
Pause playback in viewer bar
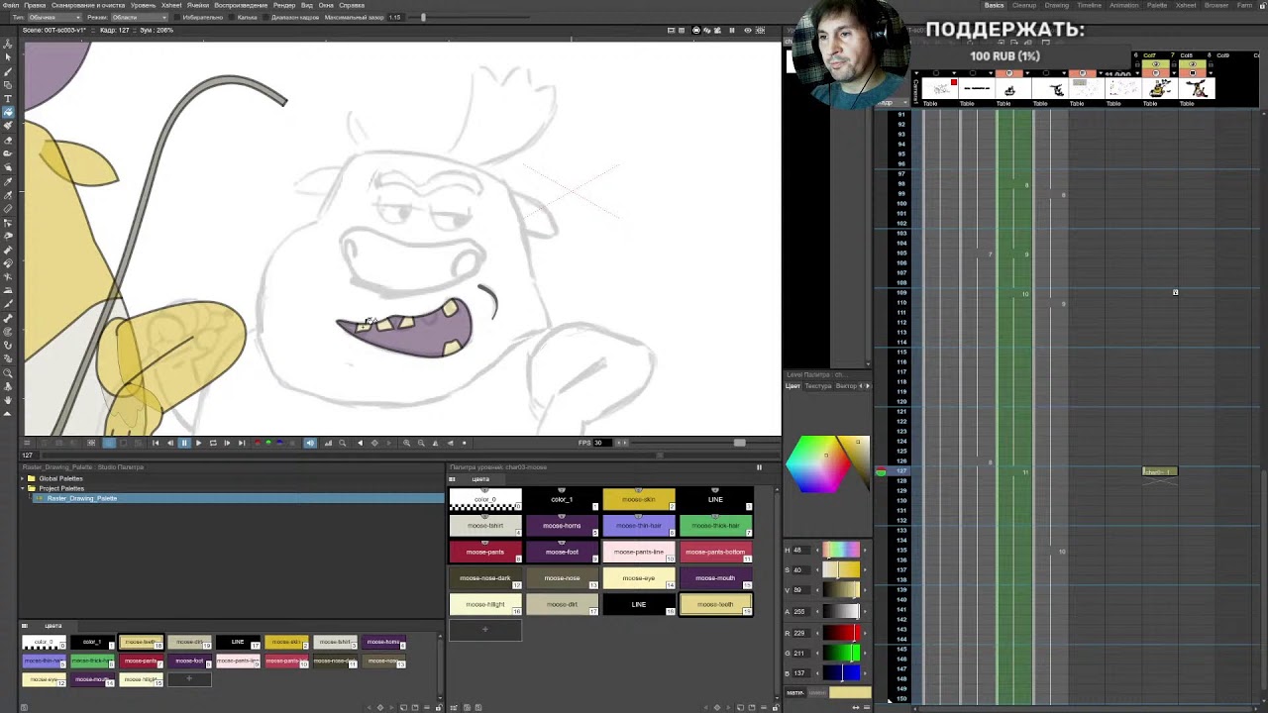coord(184,443)
